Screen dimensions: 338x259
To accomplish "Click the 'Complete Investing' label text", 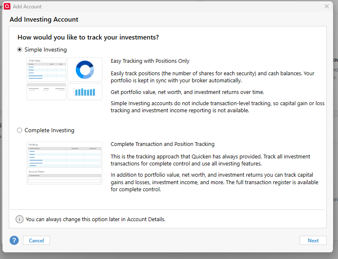I will (50, 130).
